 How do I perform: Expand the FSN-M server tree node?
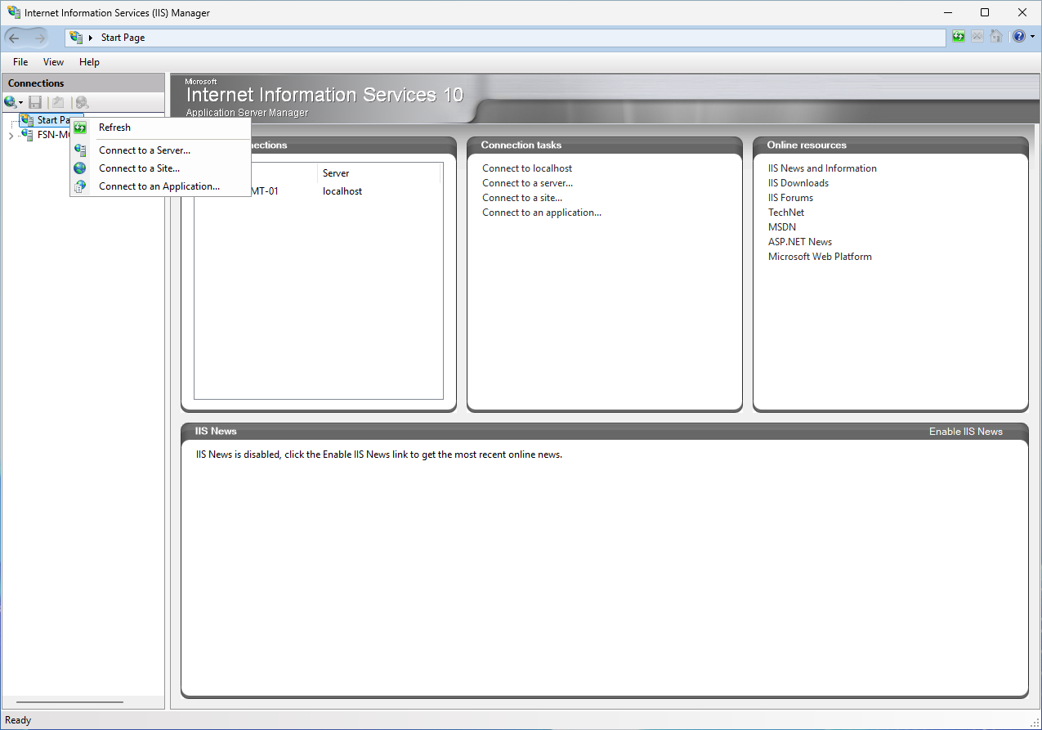coord(10,136)
